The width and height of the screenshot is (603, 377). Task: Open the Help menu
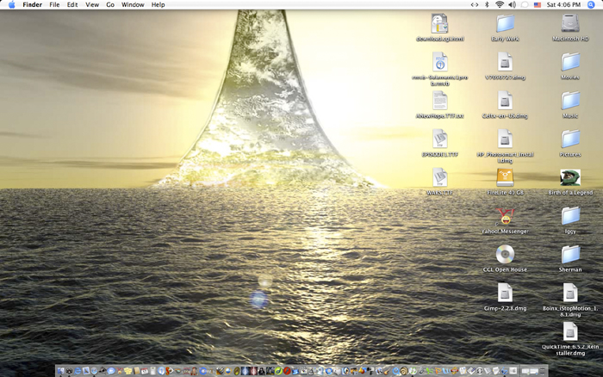[x=158, y=4]
